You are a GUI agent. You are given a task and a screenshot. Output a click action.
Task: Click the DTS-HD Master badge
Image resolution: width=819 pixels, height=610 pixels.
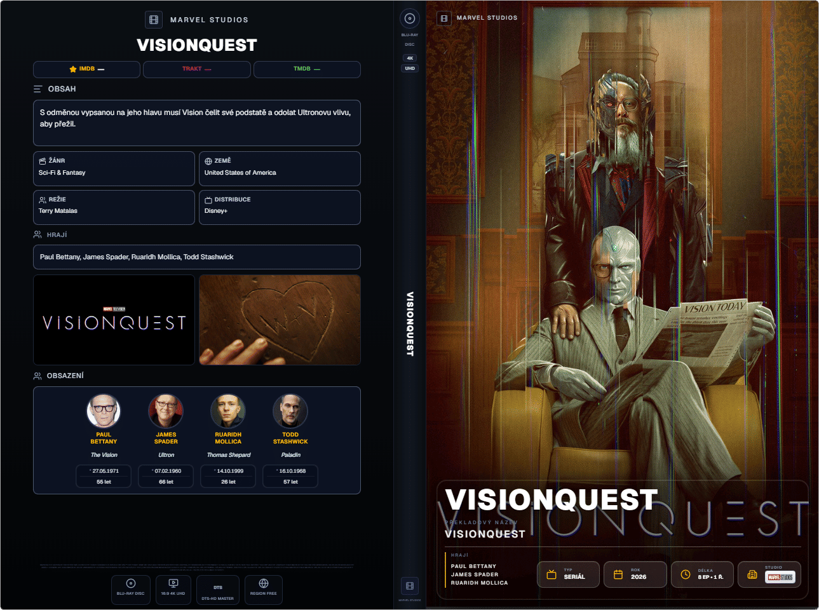[218, 590]
